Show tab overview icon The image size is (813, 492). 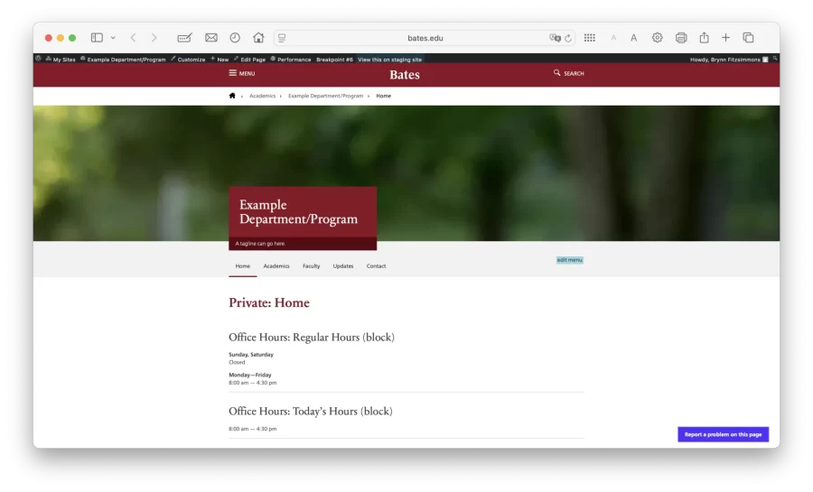coord(748,38)
